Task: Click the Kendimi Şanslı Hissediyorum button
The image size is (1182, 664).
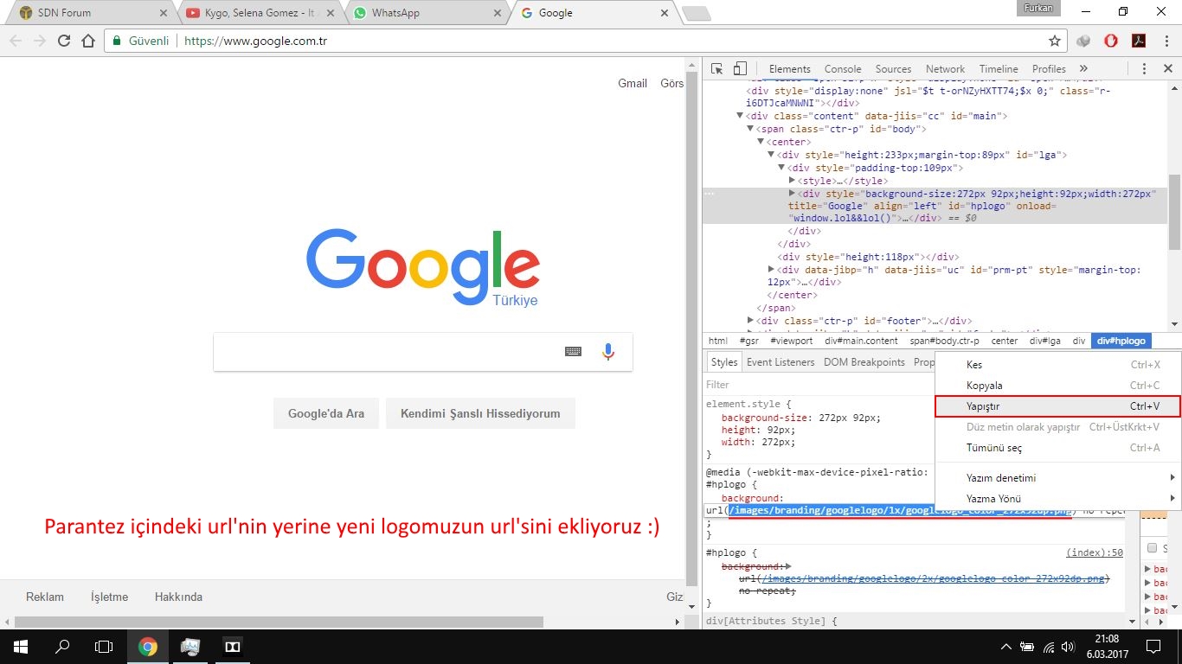Action: pos(480,413)
